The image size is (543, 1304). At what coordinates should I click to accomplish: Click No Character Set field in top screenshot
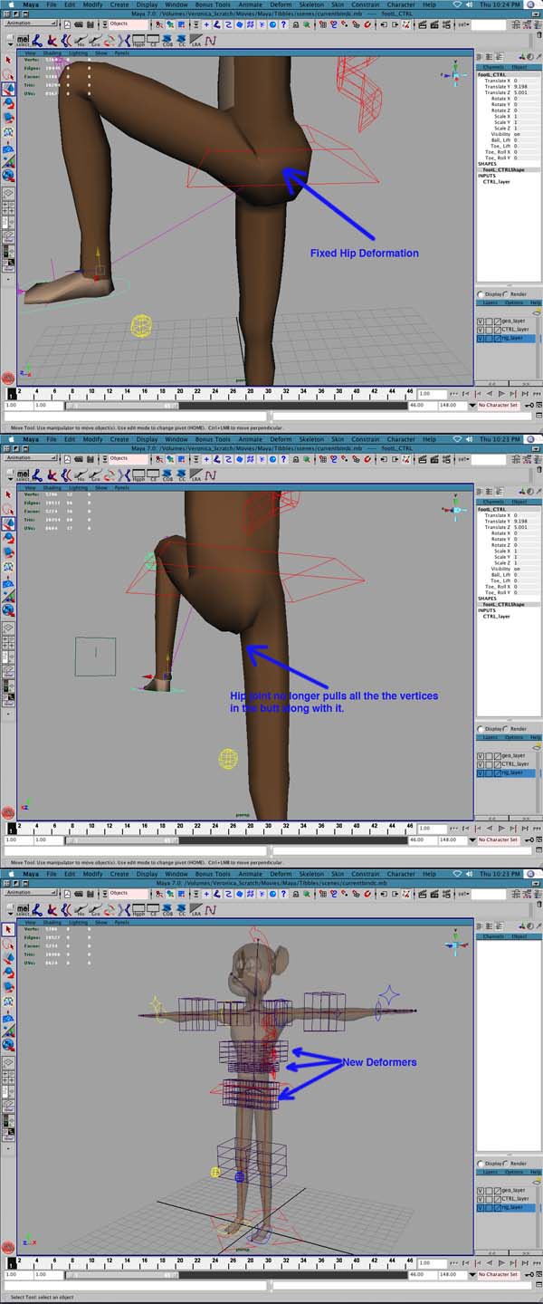click(499, 405)
